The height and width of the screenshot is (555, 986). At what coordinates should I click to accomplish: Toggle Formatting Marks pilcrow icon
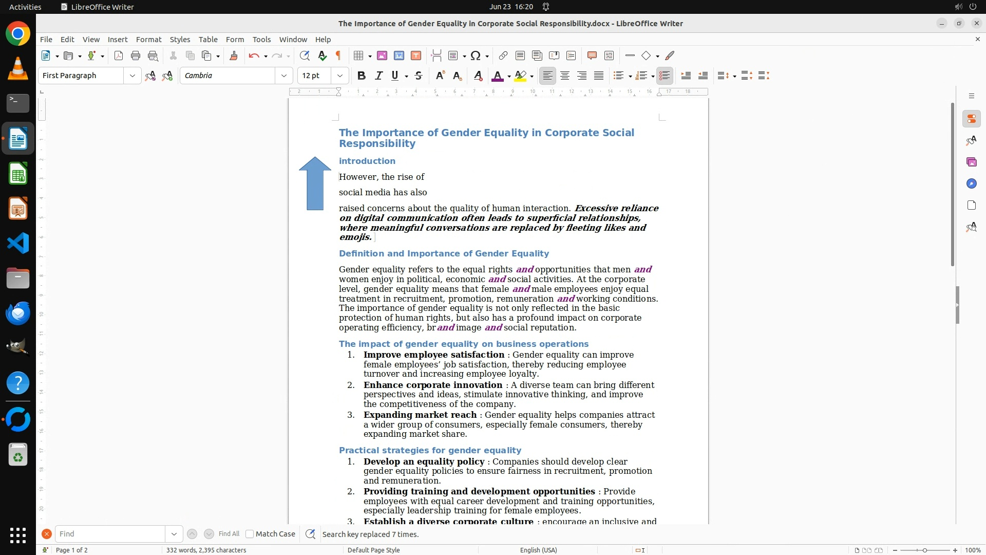pyautogui.click(x=338, y=56)
